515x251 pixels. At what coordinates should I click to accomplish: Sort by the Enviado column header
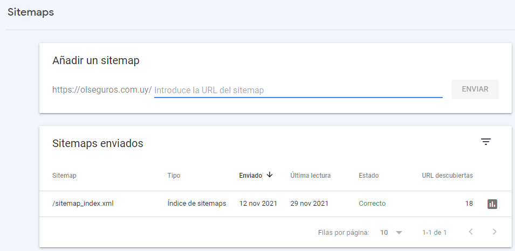[251, 176]
